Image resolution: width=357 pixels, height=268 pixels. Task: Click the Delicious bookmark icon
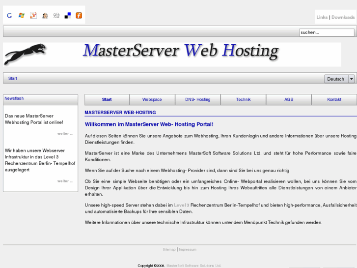click(x=68, y=16)
